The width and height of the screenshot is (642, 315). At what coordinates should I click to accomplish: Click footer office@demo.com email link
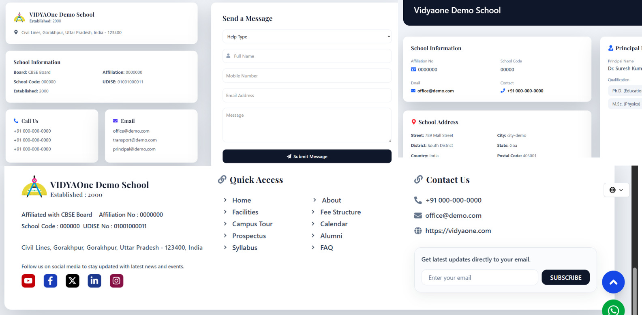point(453,216)
